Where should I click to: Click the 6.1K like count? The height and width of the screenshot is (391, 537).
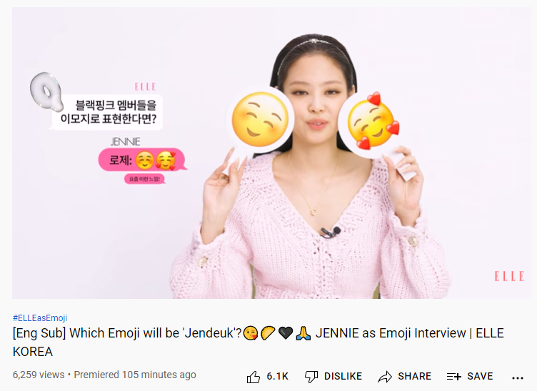pyautogui.click(x=278, y=376)
